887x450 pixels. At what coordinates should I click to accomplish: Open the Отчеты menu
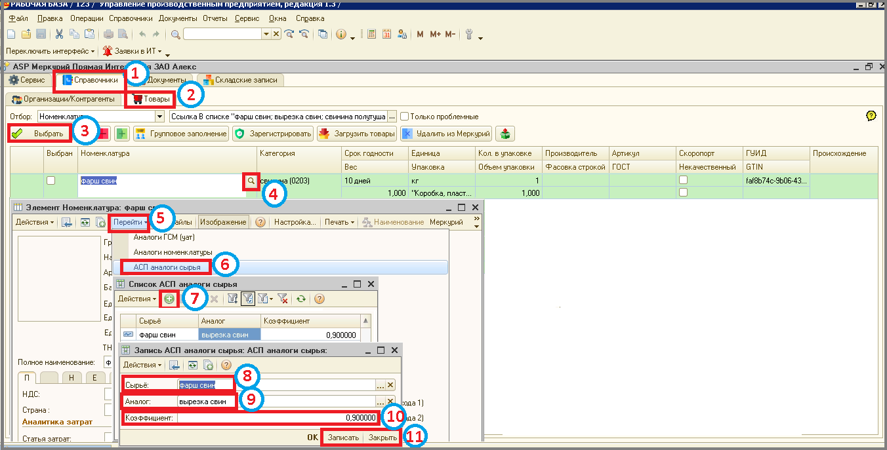tap(215, 18)
